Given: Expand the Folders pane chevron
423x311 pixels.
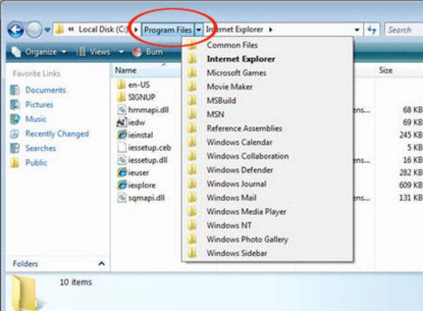Looking at the screenshot, I should [102, 263].
